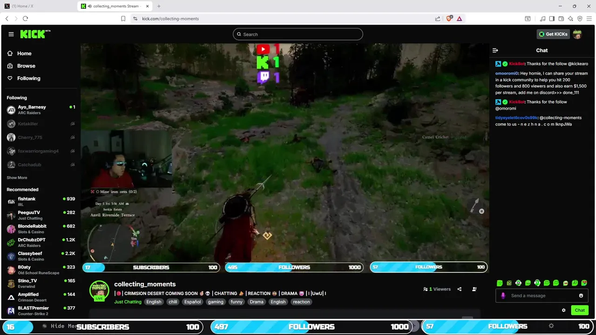
Task: Switch to the Home / X browser tab
Action: (37, 6)
